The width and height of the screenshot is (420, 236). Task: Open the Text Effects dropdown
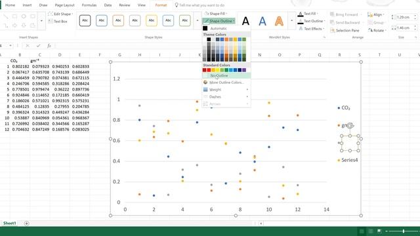312,29
